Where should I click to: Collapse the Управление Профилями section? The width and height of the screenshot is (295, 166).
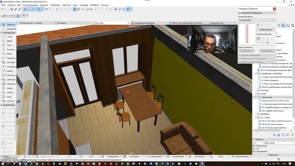pos(239,13)
